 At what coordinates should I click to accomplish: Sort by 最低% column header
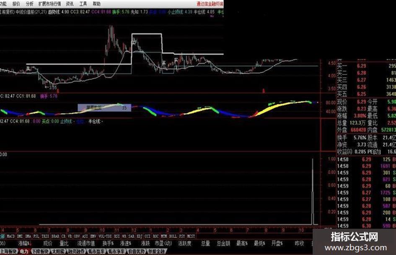pyautogui.click(x=259, y=244)
